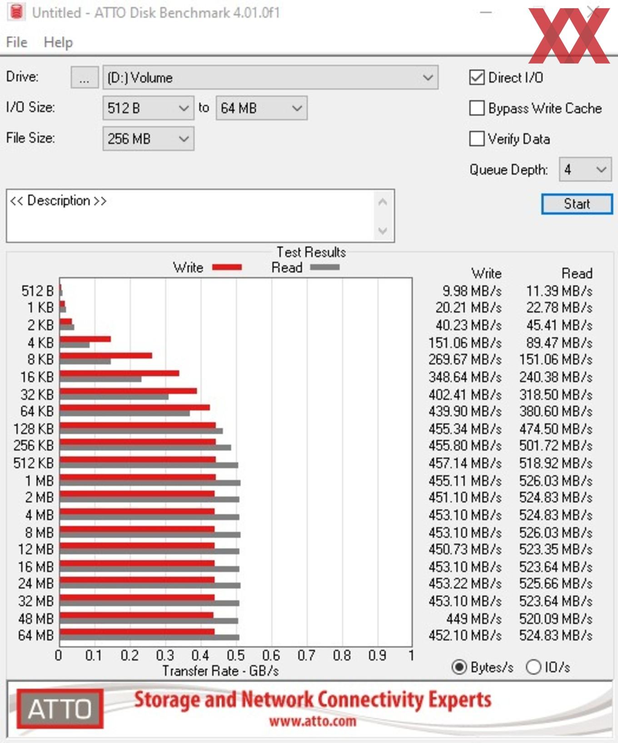Click the 474.50 MB/s read value
Image resolution: width=618 pixels, height=743 pixels.
556,429
